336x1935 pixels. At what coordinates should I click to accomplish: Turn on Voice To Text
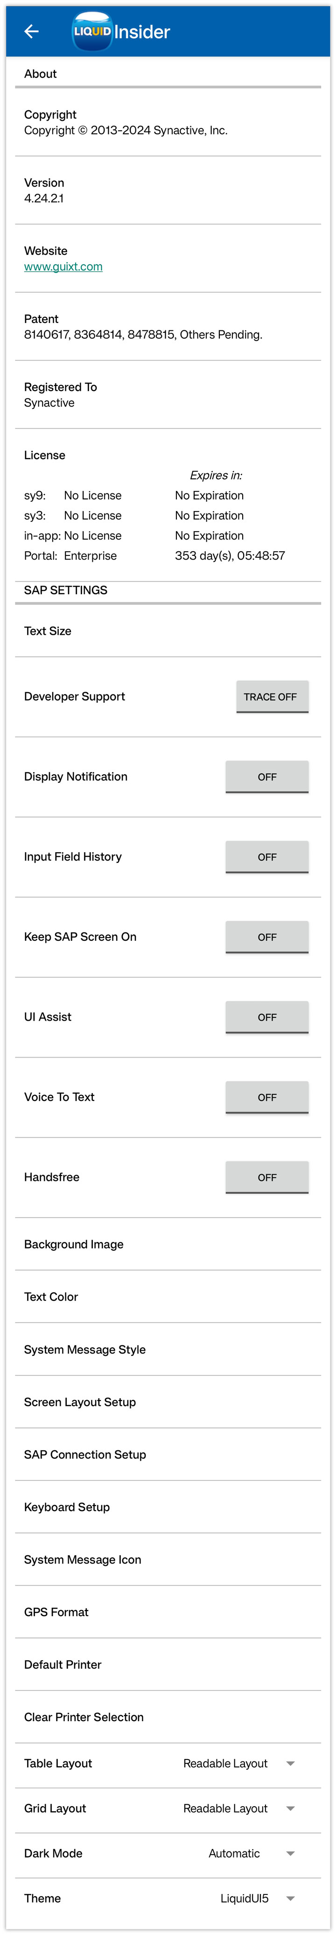pos(267,1097)
